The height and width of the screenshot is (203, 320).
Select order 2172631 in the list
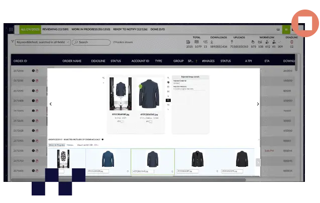click(19, 121)
